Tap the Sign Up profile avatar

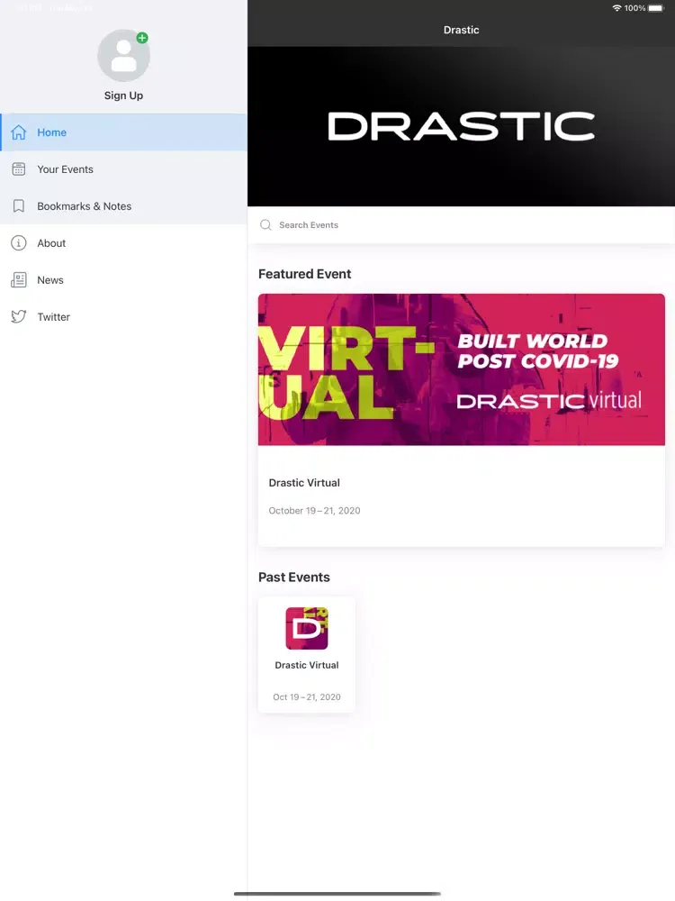click(123, 56)
